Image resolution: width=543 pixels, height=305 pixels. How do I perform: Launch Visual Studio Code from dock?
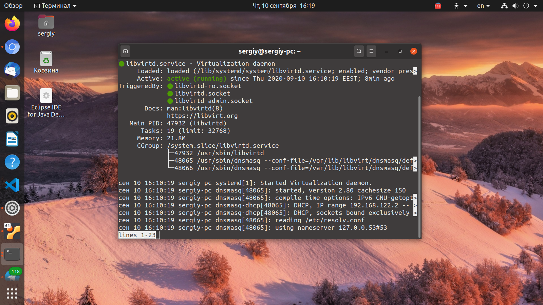pos(12,185)
